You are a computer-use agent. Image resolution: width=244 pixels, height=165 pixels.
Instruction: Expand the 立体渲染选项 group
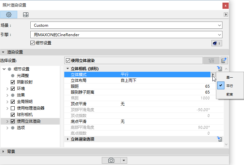click(x=68, y=139)
